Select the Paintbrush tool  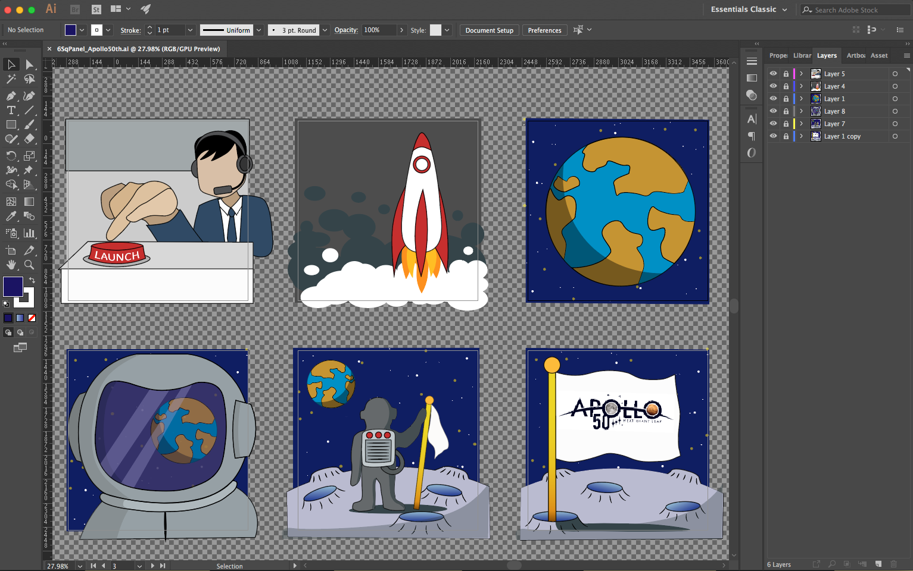click(29, 125)
